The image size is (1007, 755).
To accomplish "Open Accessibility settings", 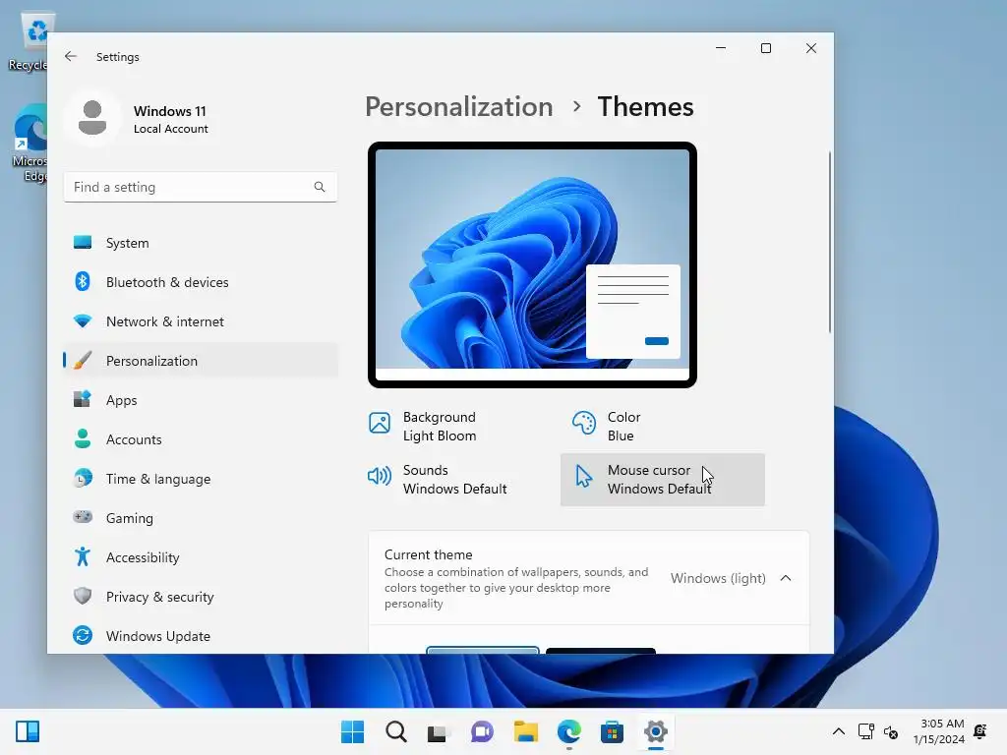I will [201, 557].
